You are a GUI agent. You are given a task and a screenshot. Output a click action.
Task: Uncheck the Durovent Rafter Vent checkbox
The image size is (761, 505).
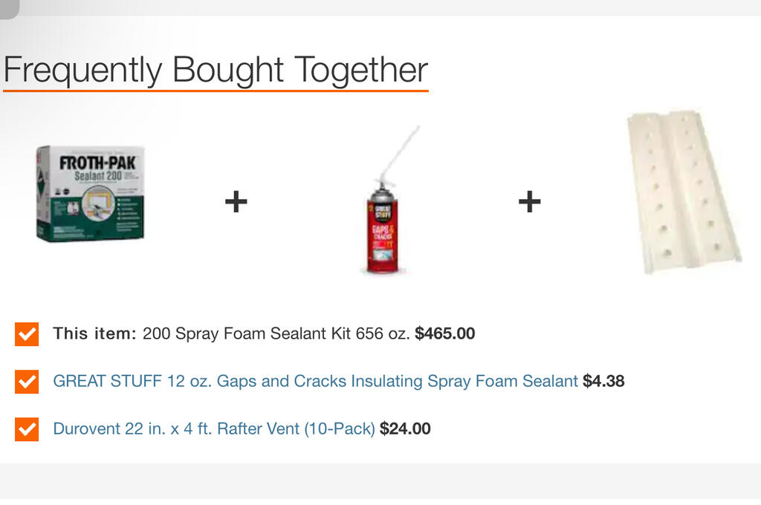tap(27, 429)
